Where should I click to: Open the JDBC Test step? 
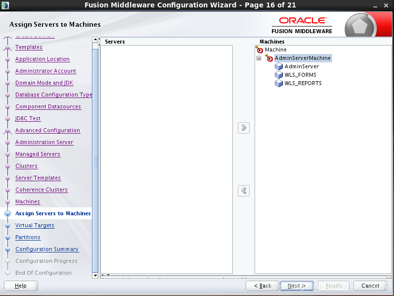point(28,118)
